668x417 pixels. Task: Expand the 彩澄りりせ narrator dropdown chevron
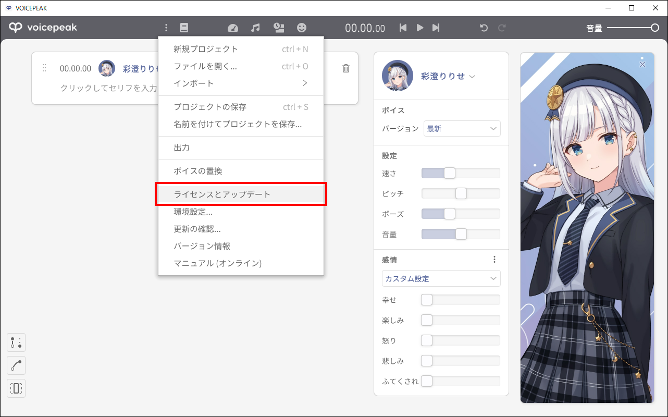coord(472,77)
